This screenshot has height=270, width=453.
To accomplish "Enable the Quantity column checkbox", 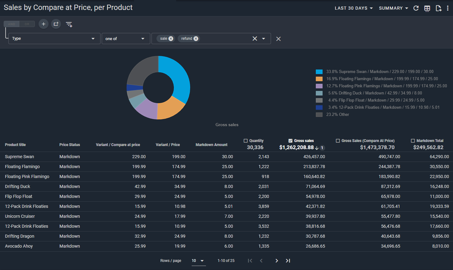I will [245, 141].
